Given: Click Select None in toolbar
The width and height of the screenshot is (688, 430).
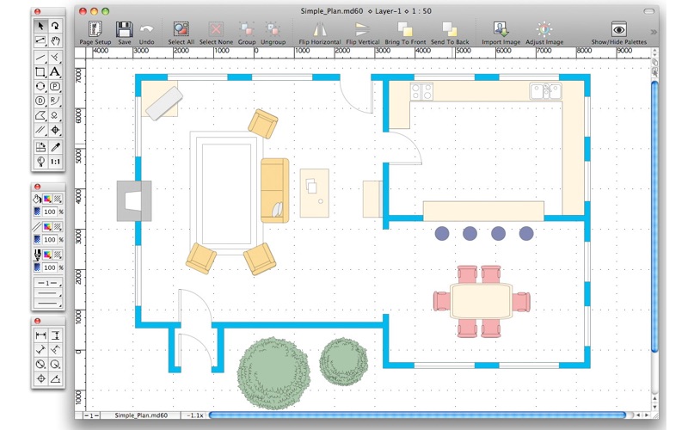Looking at the screenshot, I should pos(216,33).
